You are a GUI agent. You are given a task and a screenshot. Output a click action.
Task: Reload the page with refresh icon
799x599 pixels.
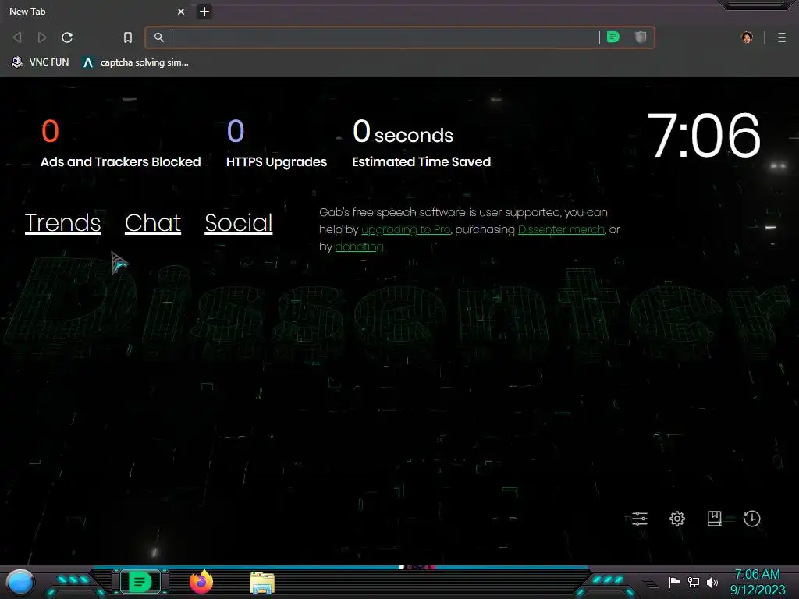67,37
